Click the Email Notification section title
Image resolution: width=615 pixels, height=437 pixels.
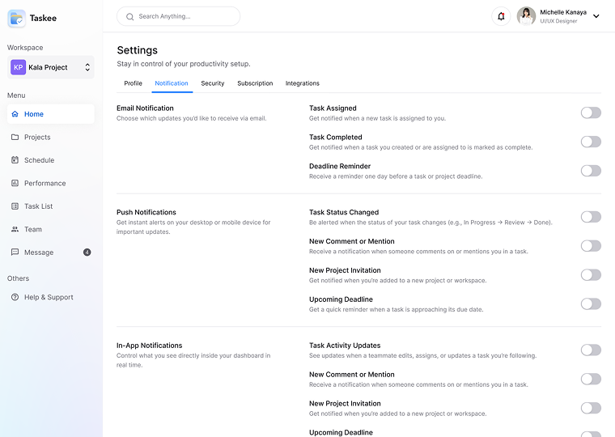(145, 108)
